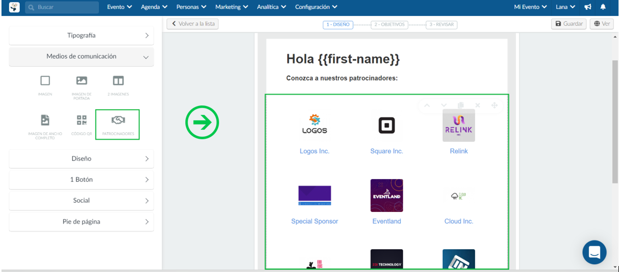Click the Ver button
Screen dimensions: 619x272
coord(602,24)
